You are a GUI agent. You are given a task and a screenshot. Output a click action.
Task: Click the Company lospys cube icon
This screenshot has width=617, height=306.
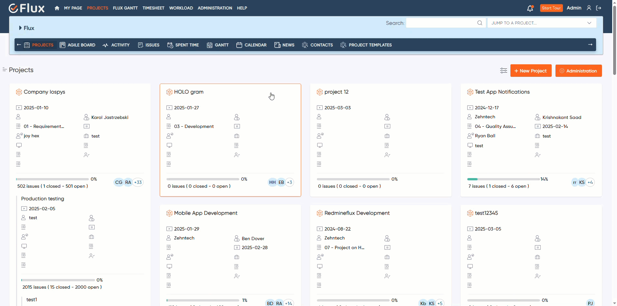tap(19, 92)
